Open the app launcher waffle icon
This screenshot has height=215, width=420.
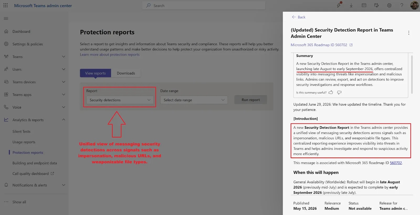6,6
